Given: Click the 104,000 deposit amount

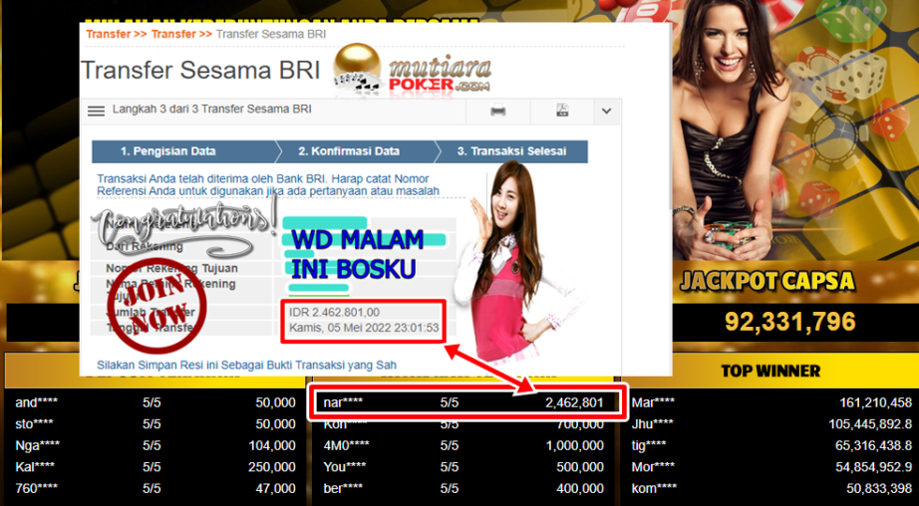Looking at the screenshot, I should pos(272,445).
